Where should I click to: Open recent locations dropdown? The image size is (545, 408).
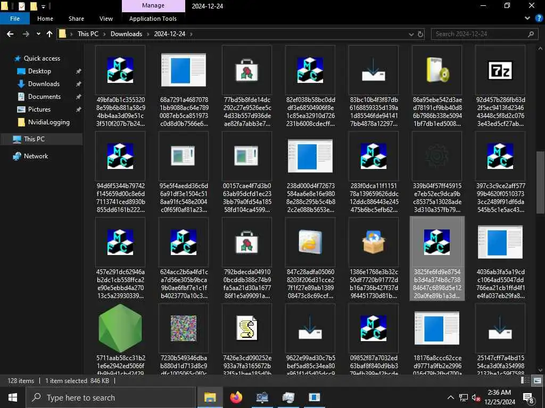click(x=38, y=34)
